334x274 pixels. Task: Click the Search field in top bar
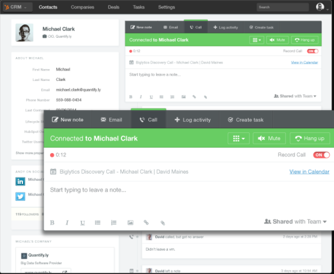coord(282,7)
